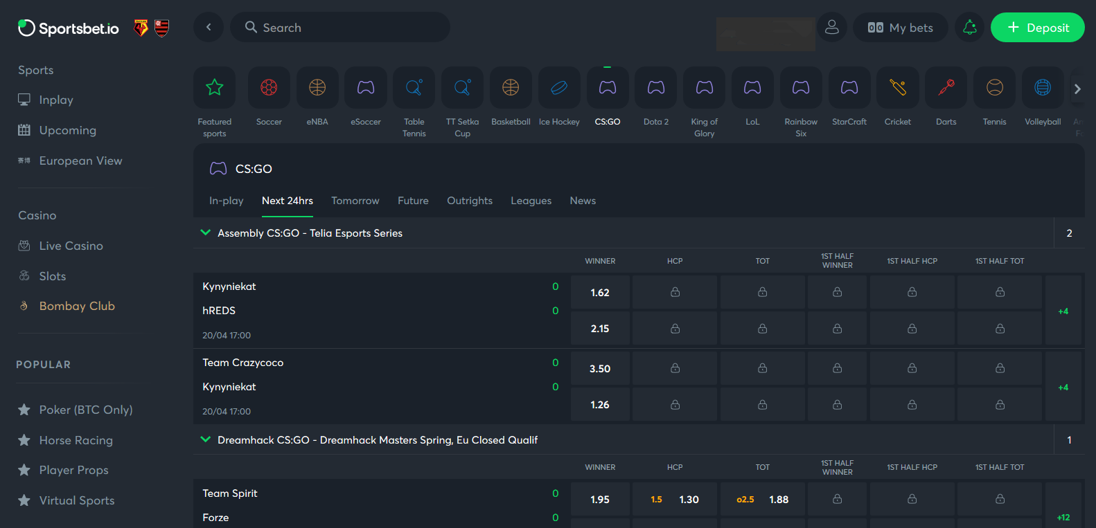1096x528 pixels.
Task: Select the Cricket sport icon
Action: [898, 88]
